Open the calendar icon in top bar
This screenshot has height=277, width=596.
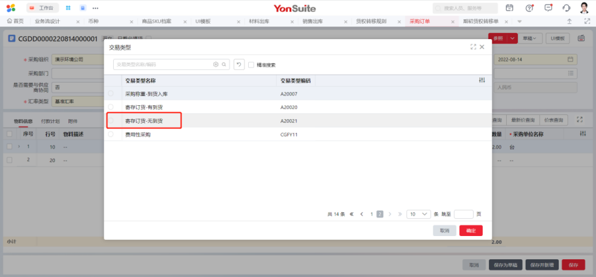pos(510,8)
